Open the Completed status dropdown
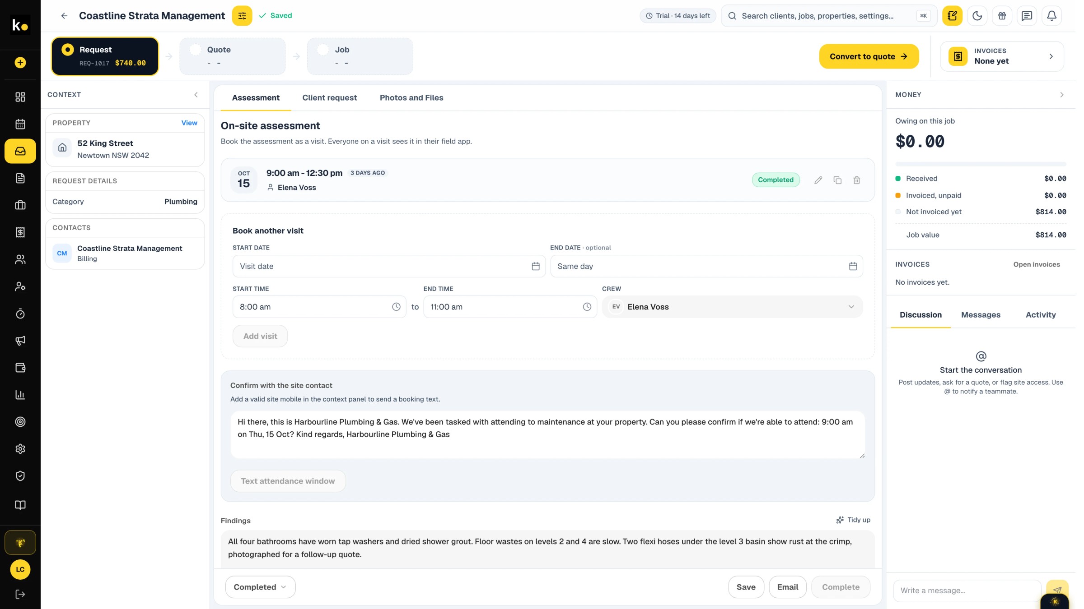Viewport: 1084px width, 609px height. [x=260, y=587]
